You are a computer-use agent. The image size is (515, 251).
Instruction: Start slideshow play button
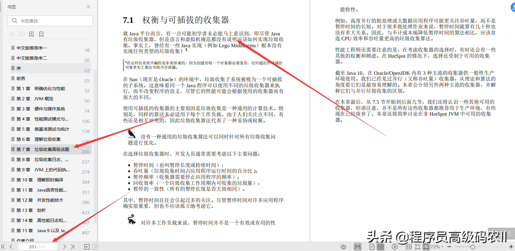395,247
